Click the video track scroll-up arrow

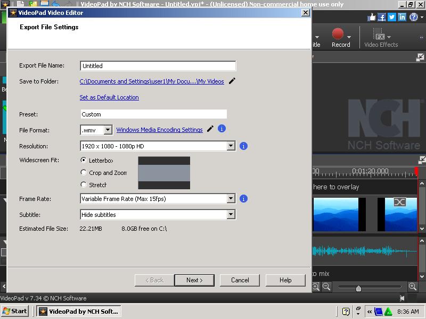[422, 183]
